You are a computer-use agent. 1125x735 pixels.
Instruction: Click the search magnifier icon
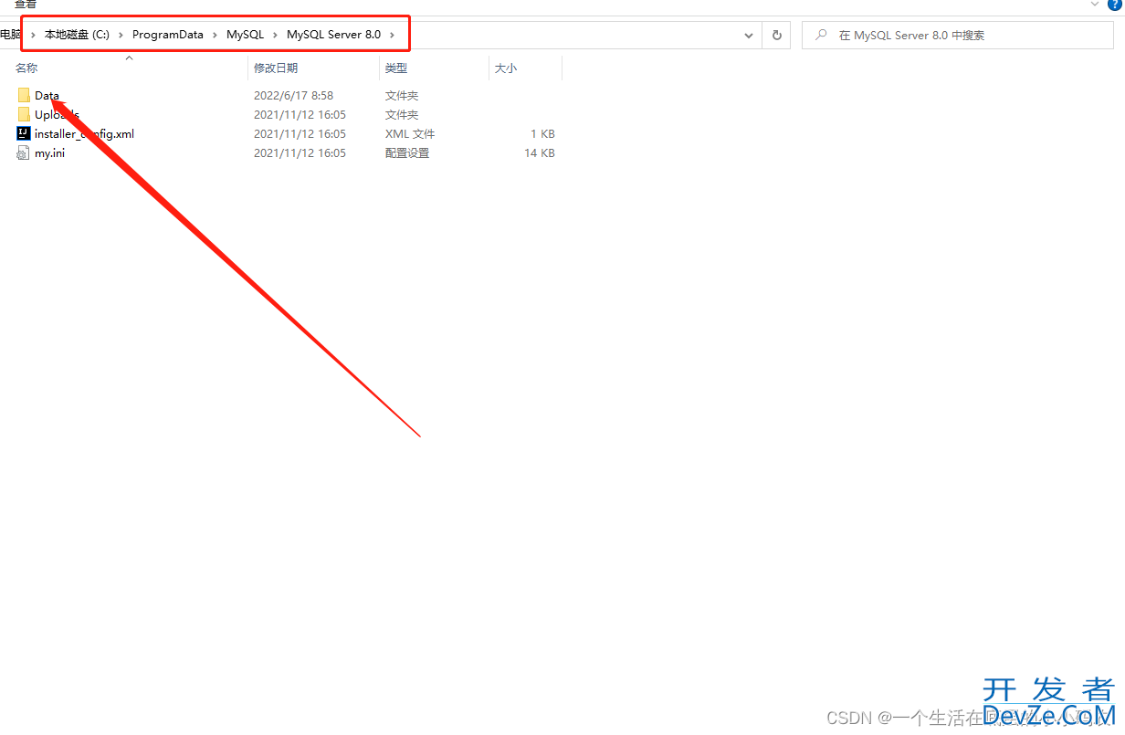[x=821, y=35]
